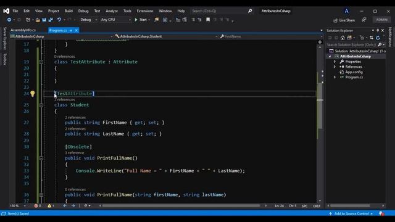The width and height of the screenshot is (395, 222).
Task: Click the Switch Views icon in Solution Explorer
Action: pyautogui.click(x=349, y=38)
